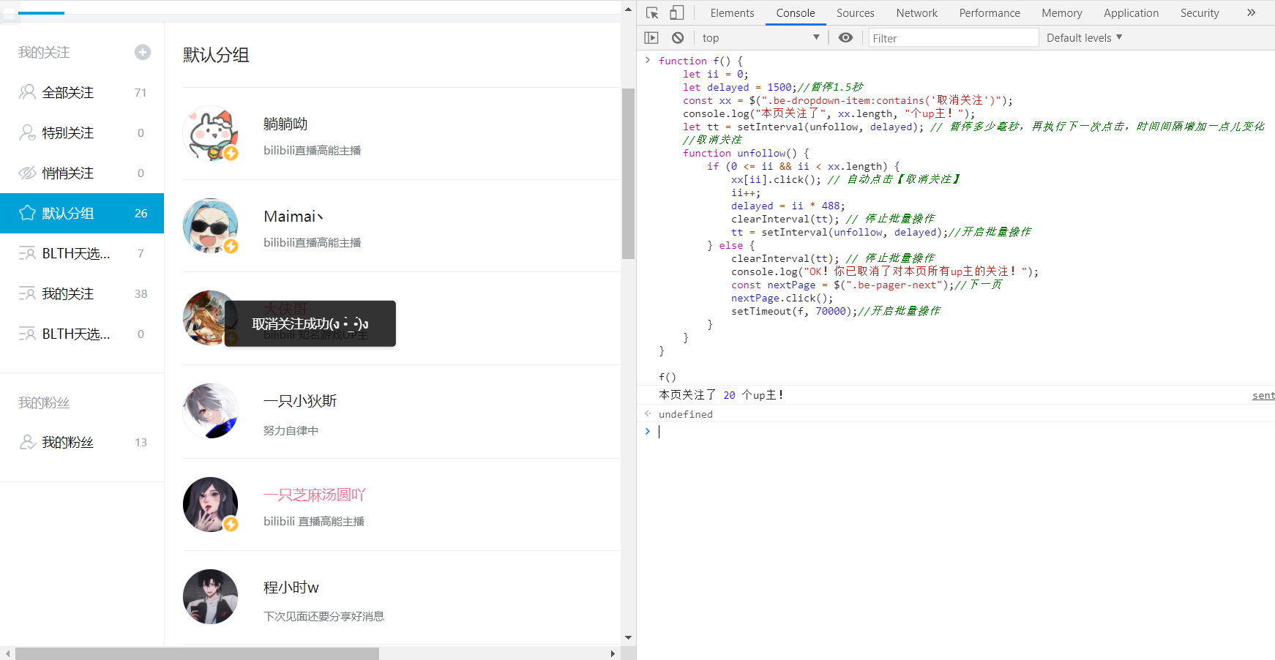Click the console Filter input field

953,37
